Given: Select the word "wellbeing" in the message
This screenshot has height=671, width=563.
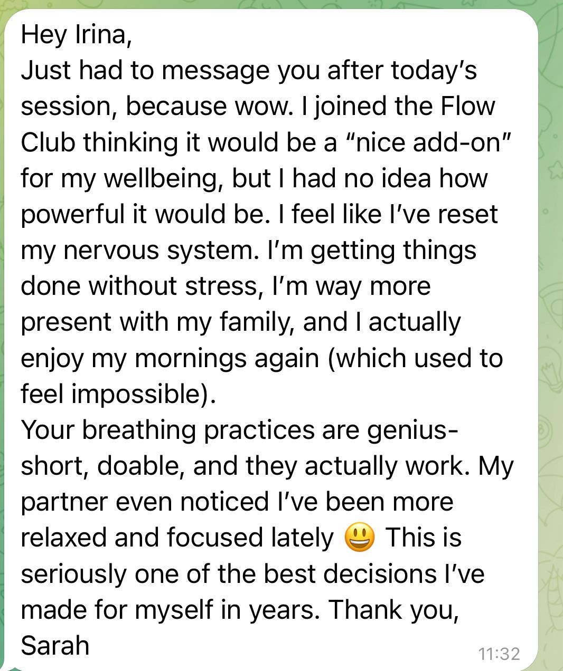Looking at the screenshot, I should (159, 179).
